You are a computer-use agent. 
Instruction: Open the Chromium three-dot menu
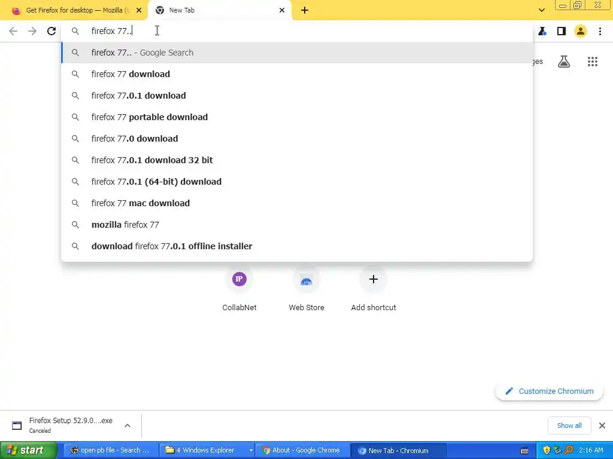click(x=600, y=31)
